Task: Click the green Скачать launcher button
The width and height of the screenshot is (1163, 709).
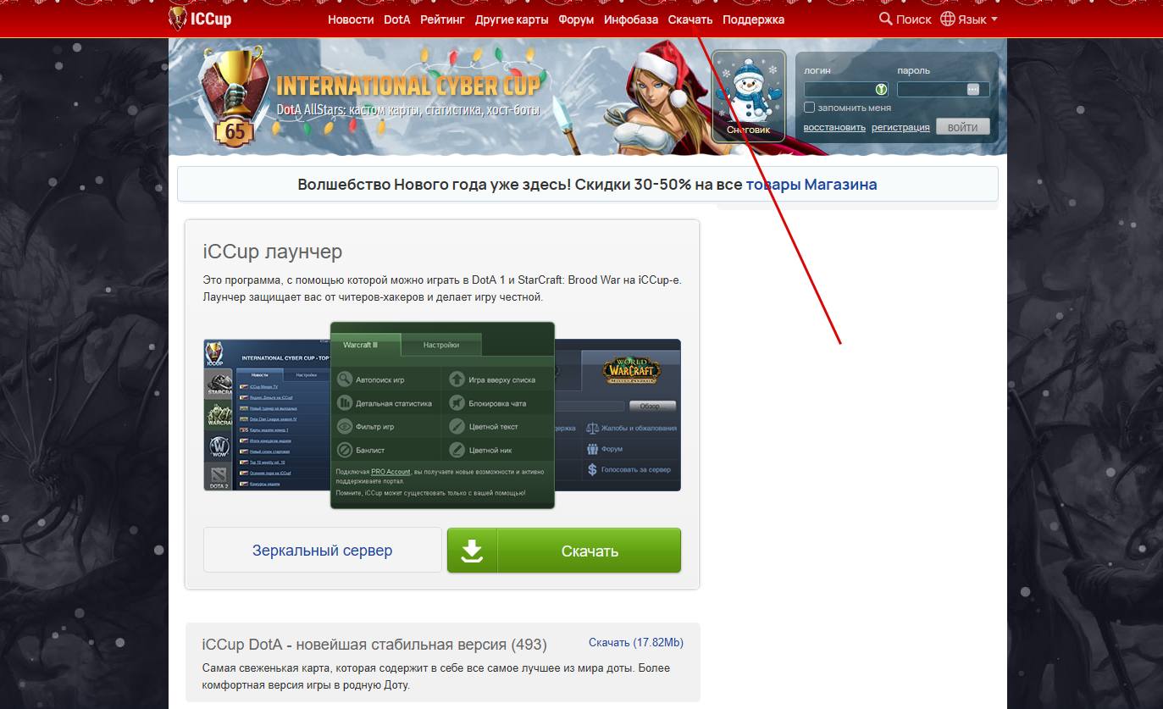Action: click(x=564, y=551)
